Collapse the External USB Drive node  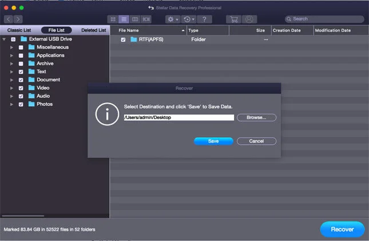(x=5, y=39)
